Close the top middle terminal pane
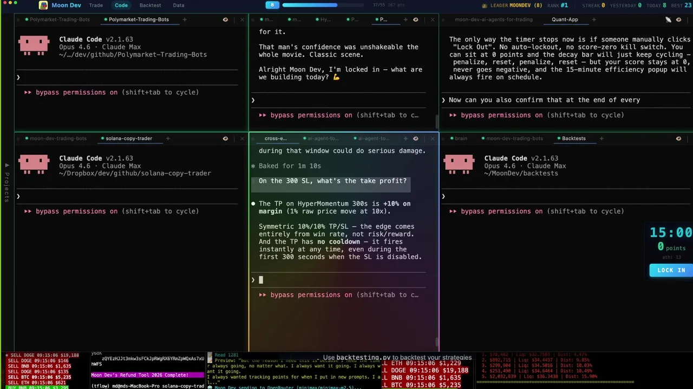Image resolution: width=693 pixels, height=389 pixels. coord(432,19)
